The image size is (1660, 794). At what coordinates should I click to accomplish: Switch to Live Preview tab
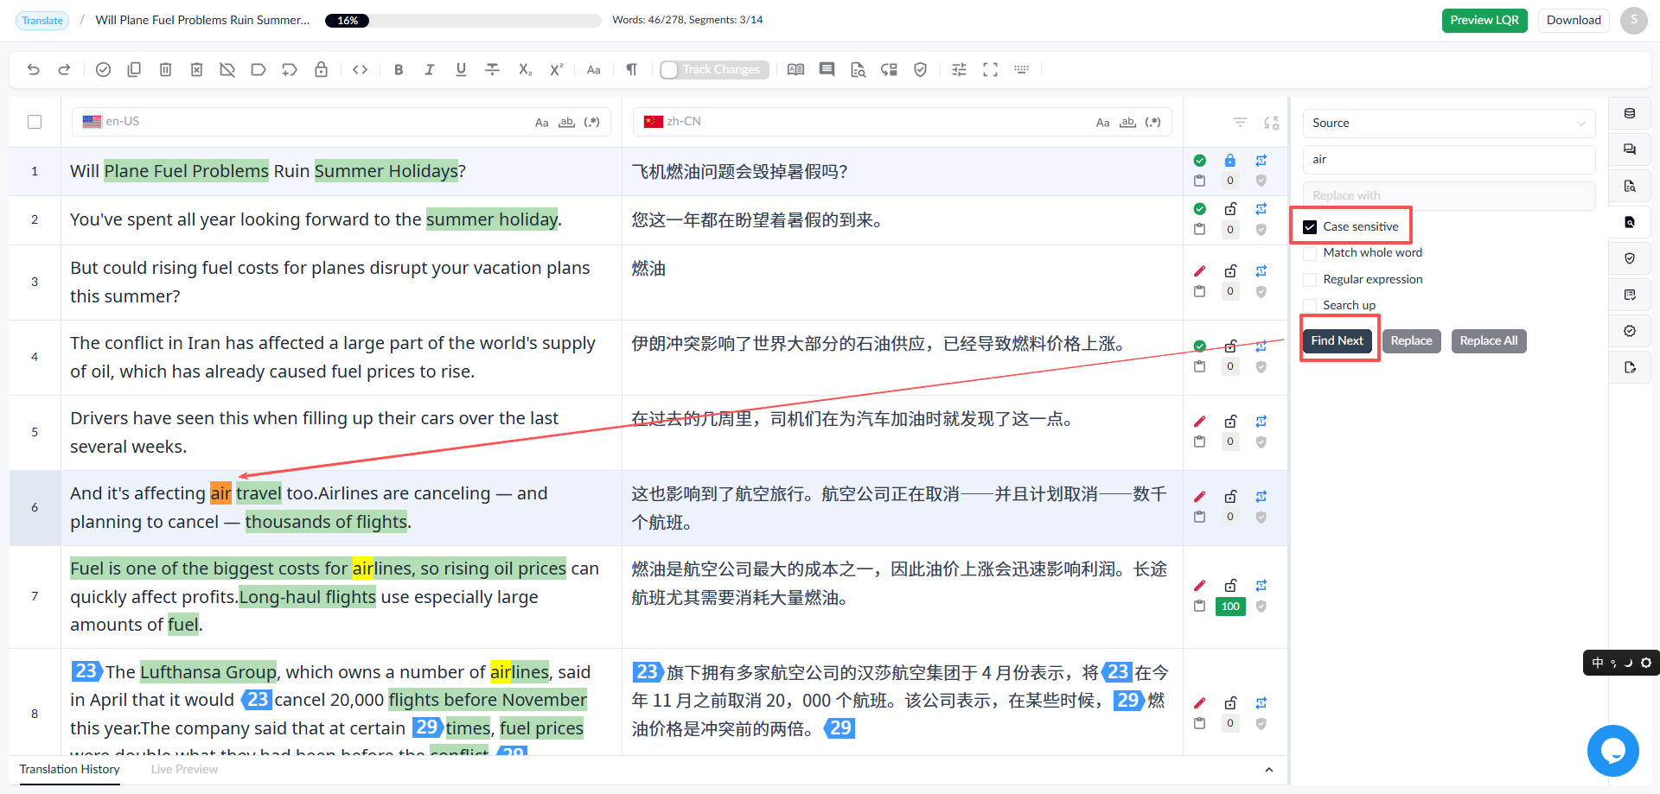[x=184, y=770]
